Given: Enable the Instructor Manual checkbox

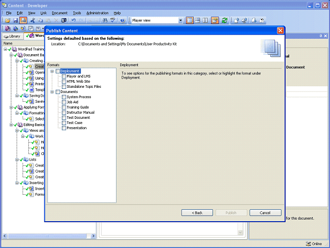Looking at the screenshot, I should click(64, 113).
